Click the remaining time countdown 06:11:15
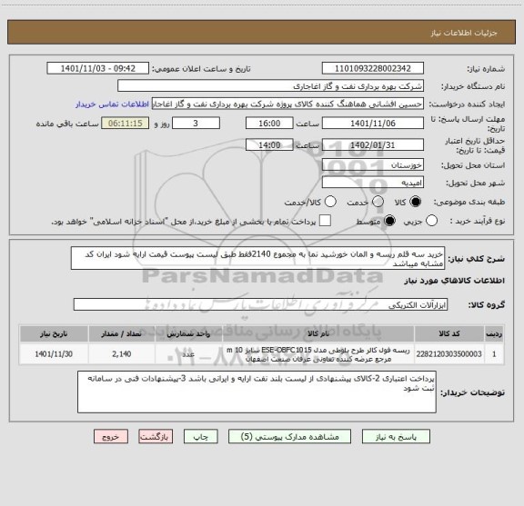 pyautogui.click(x=126, y=124)
